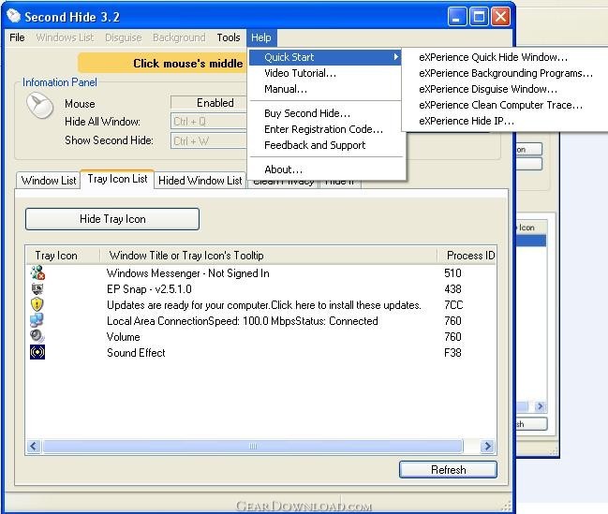Select the Tray Icon List tab
This screenshot has width=608, height=514.
[x=117, y=179]
